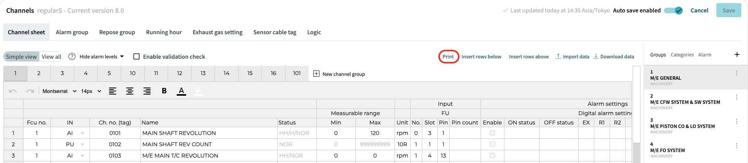Align text left
Viewport: 748px width, 163px height.
113,91
